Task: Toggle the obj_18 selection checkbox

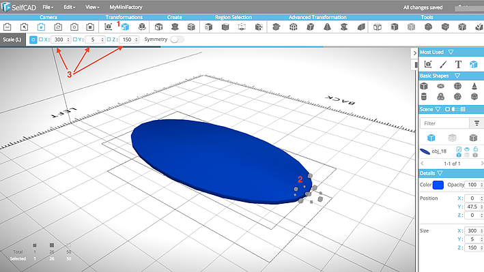Action: (x=459, y=149)
